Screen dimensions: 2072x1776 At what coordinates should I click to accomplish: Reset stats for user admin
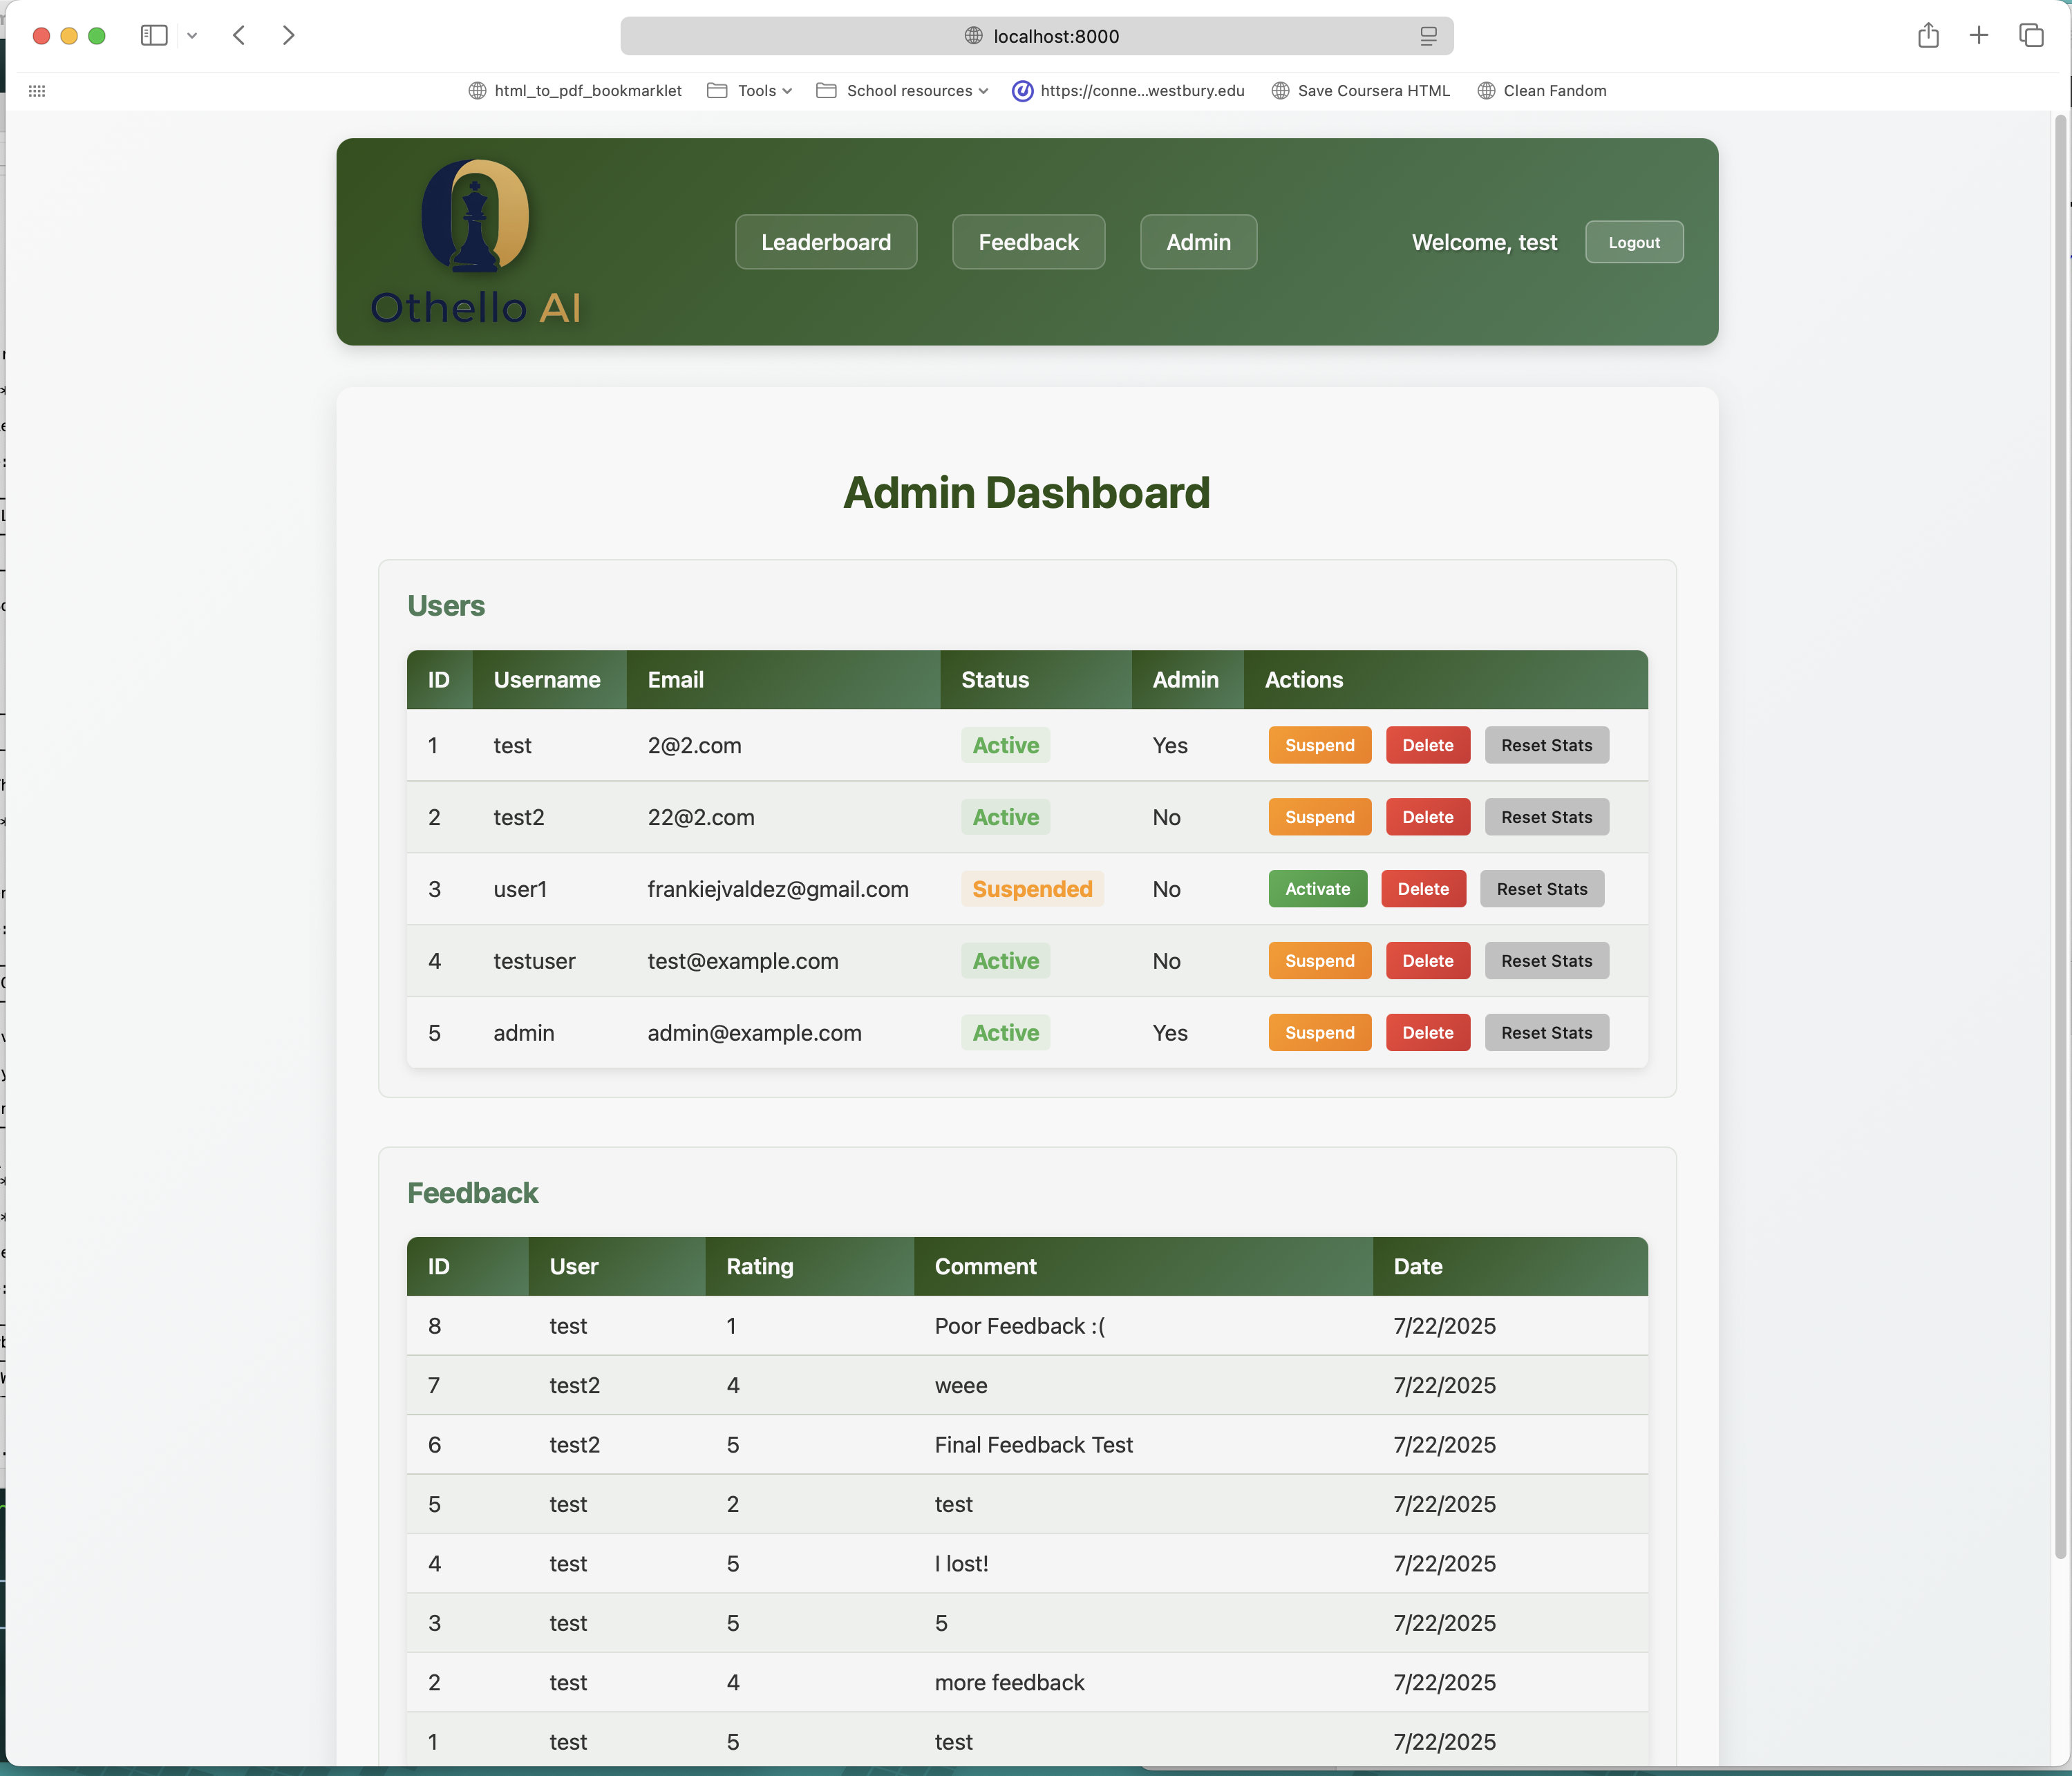coord(1546,1033)
